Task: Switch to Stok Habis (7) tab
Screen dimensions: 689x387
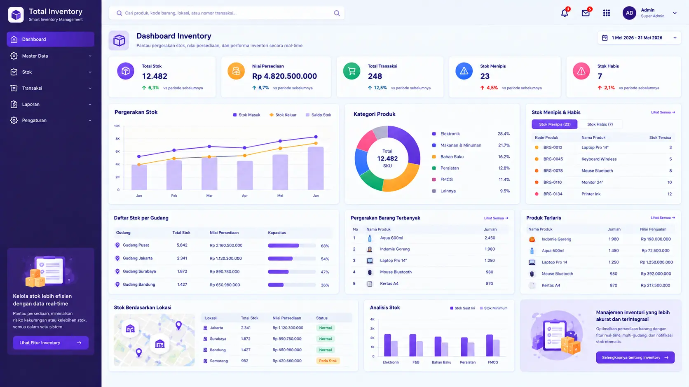Action: 600,124
